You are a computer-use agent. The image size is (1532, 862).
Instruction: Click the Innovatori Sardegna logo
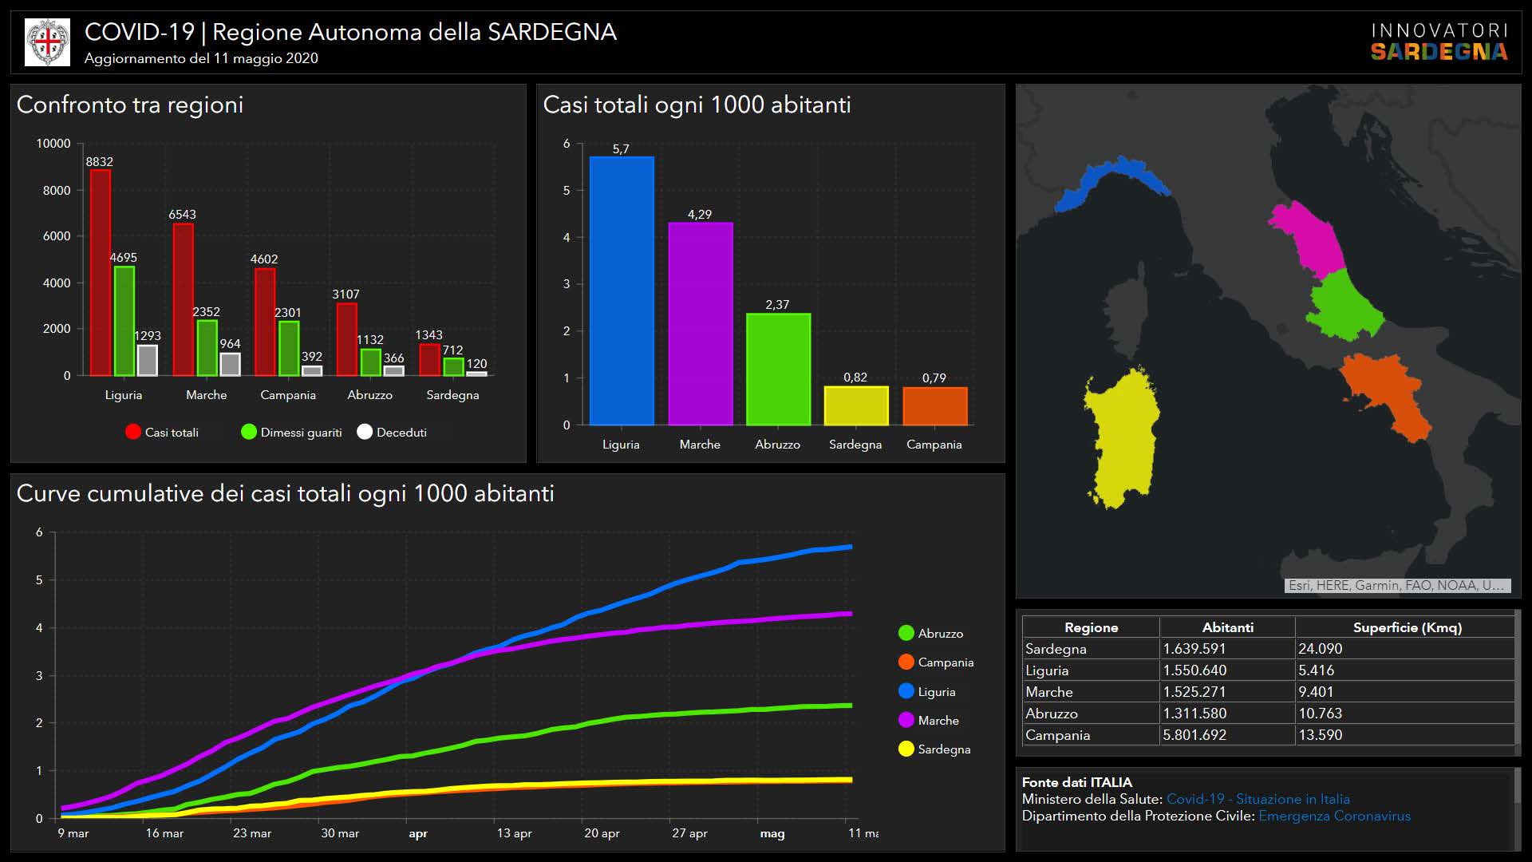tap(1439, 42)
